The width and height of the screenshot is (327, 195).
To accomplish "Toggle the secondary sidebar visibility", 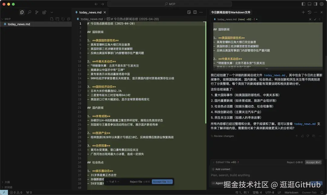I will [x=315, y=4].
